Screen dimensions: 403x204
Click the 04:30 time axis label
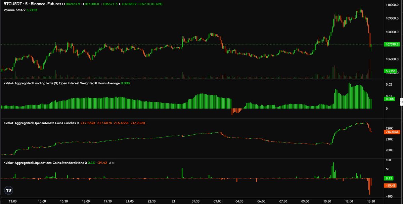pos(239,201)
